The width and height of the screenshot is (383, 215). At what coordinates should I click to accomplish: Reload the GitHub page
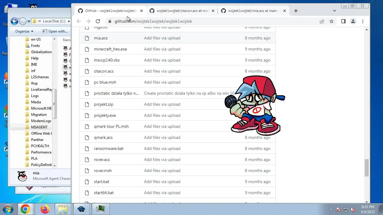click(x=98, y=21)
